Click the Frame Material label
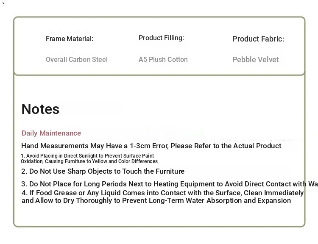 [x=70, y=39]
